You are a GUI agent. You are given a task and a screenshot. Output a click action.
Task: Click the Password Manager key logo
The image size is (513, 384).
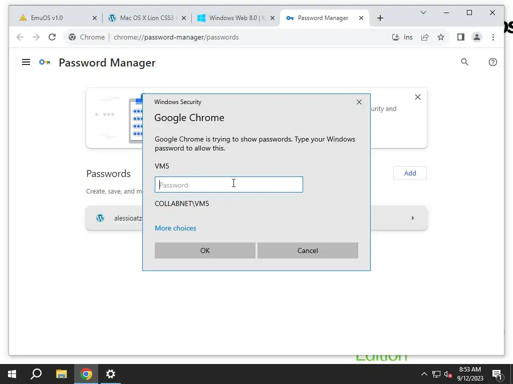click(x=45, y=62)
